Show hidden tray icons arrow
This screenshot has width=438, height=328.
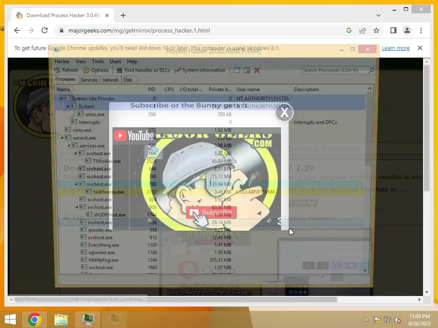(367, 320)
